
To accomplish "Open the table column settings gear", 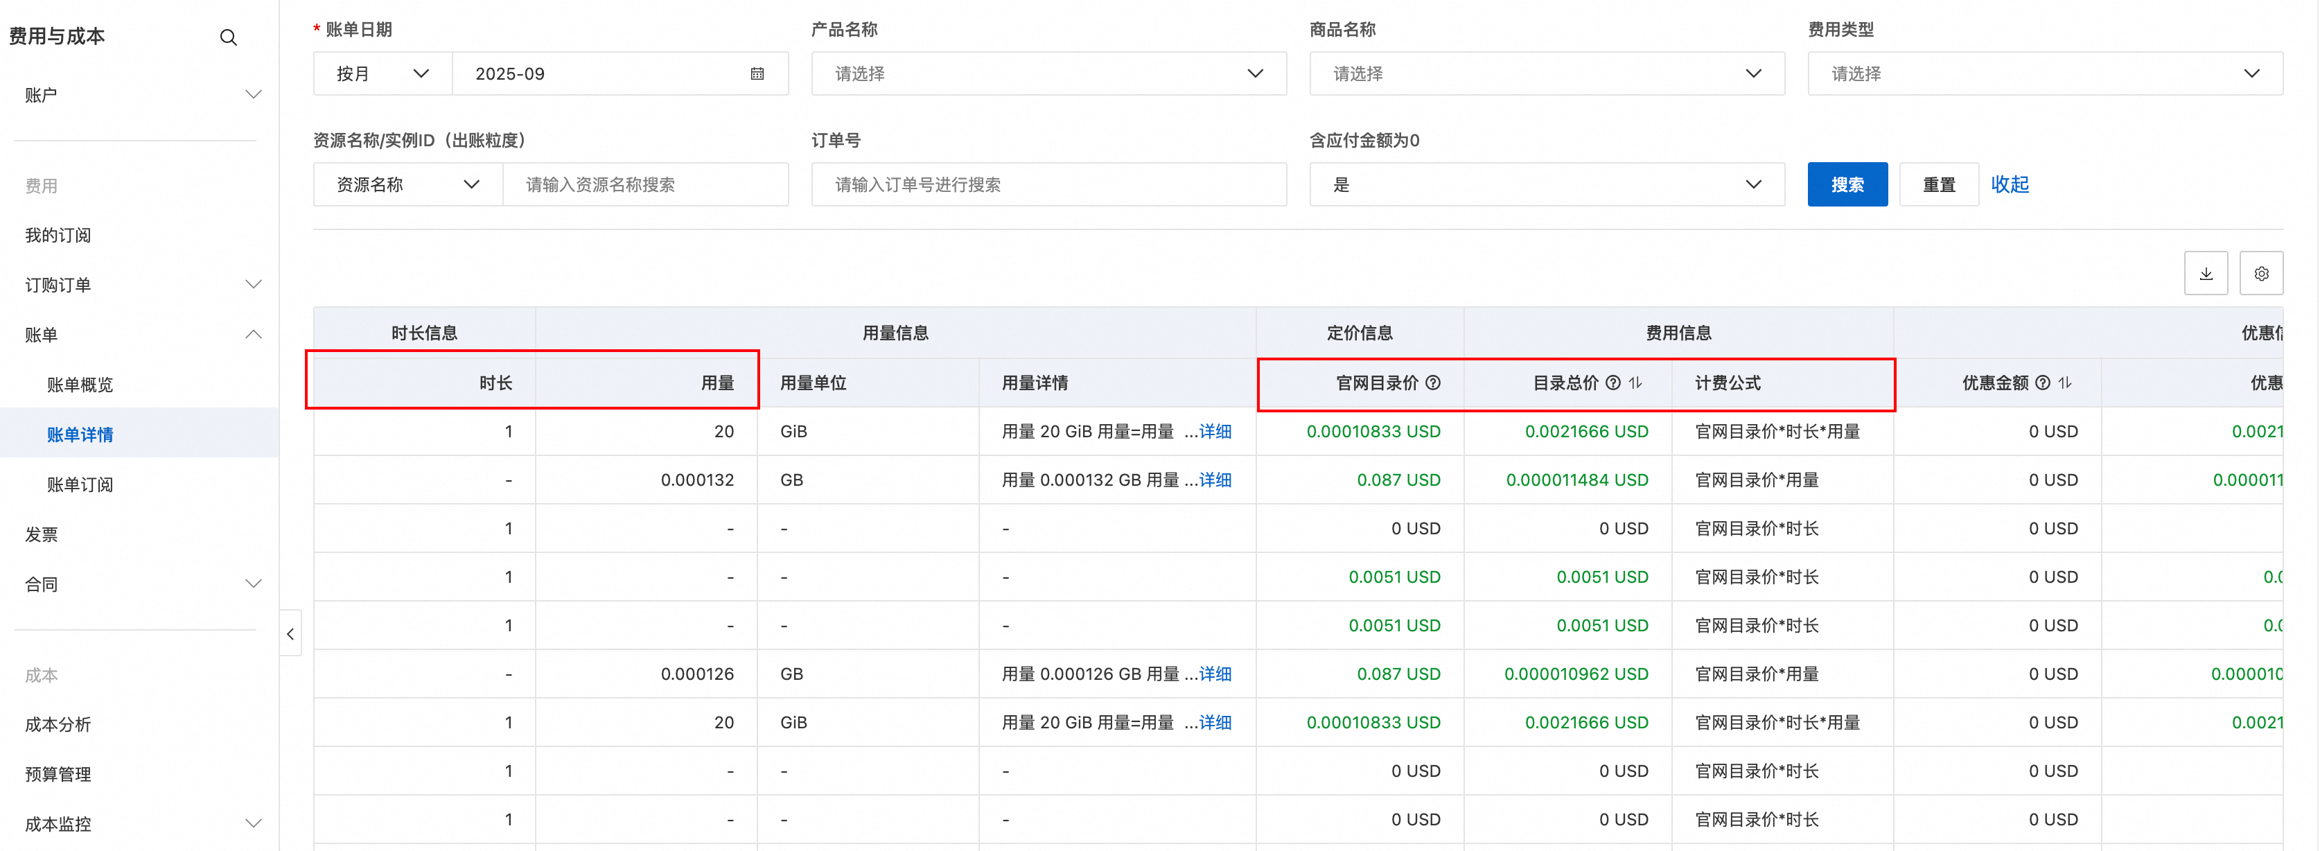I will pos(2260,274).
